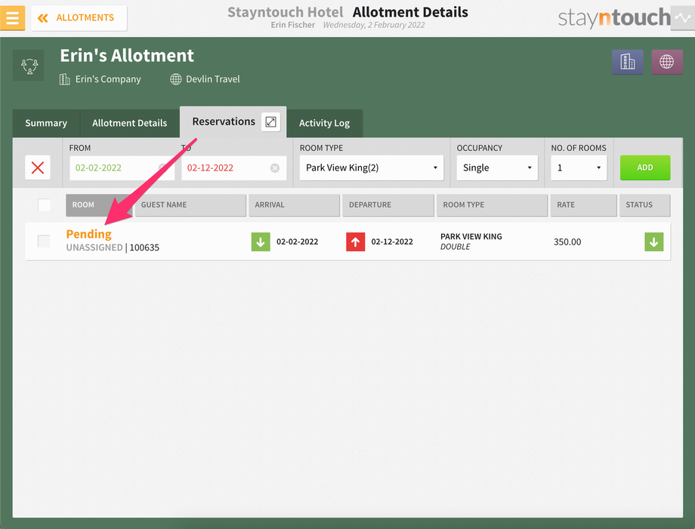Open Devlin Travel link
The height and width of the screenshot is (529, 695).
pyautogui.click(x=213, y=79)
